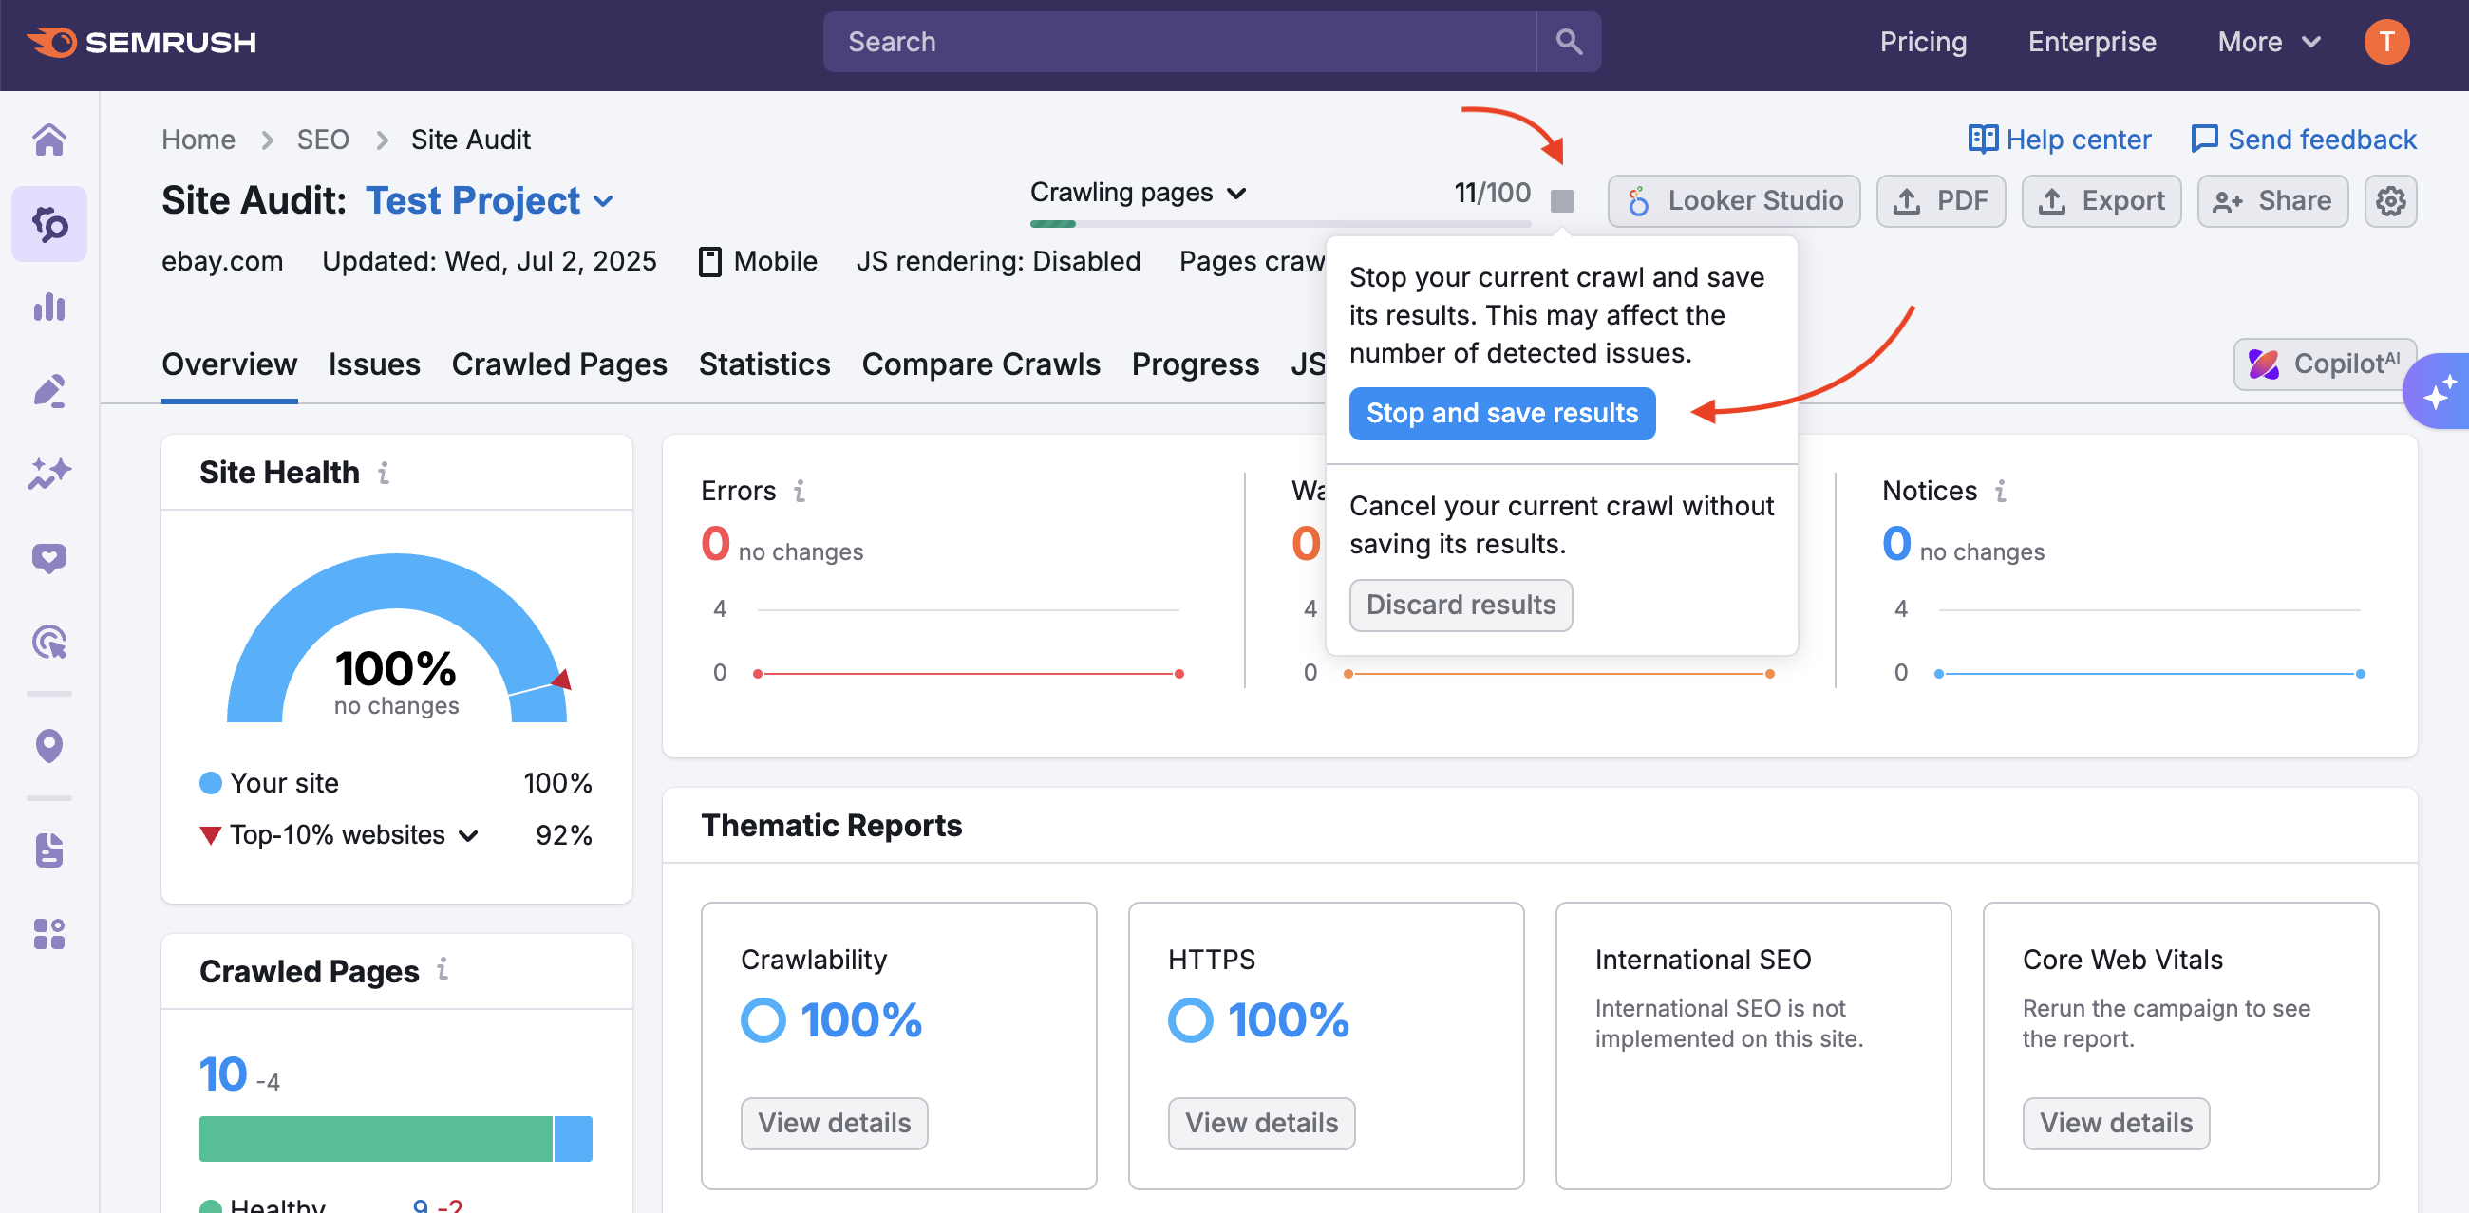Click Stop and save results

tap(1501, 413)
